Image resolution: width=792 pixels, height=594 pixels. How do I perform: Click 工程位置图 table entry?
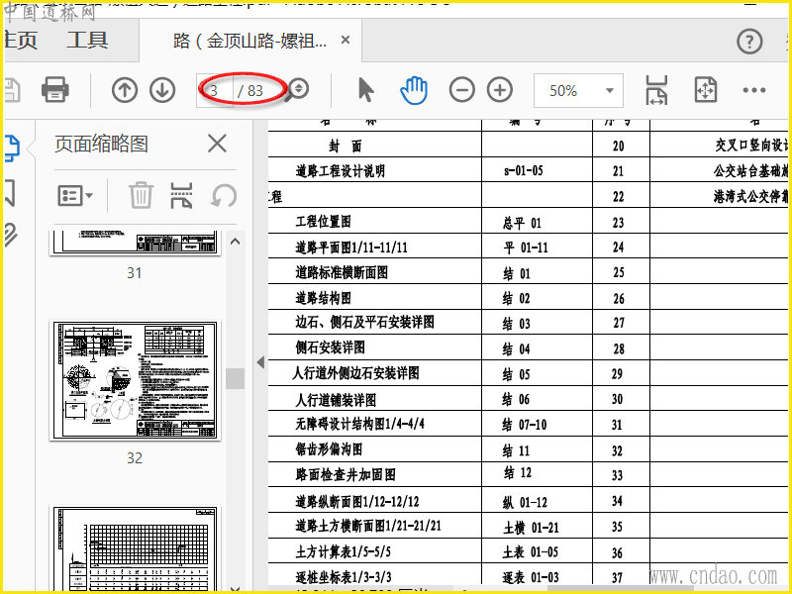(x=324, y=221)
